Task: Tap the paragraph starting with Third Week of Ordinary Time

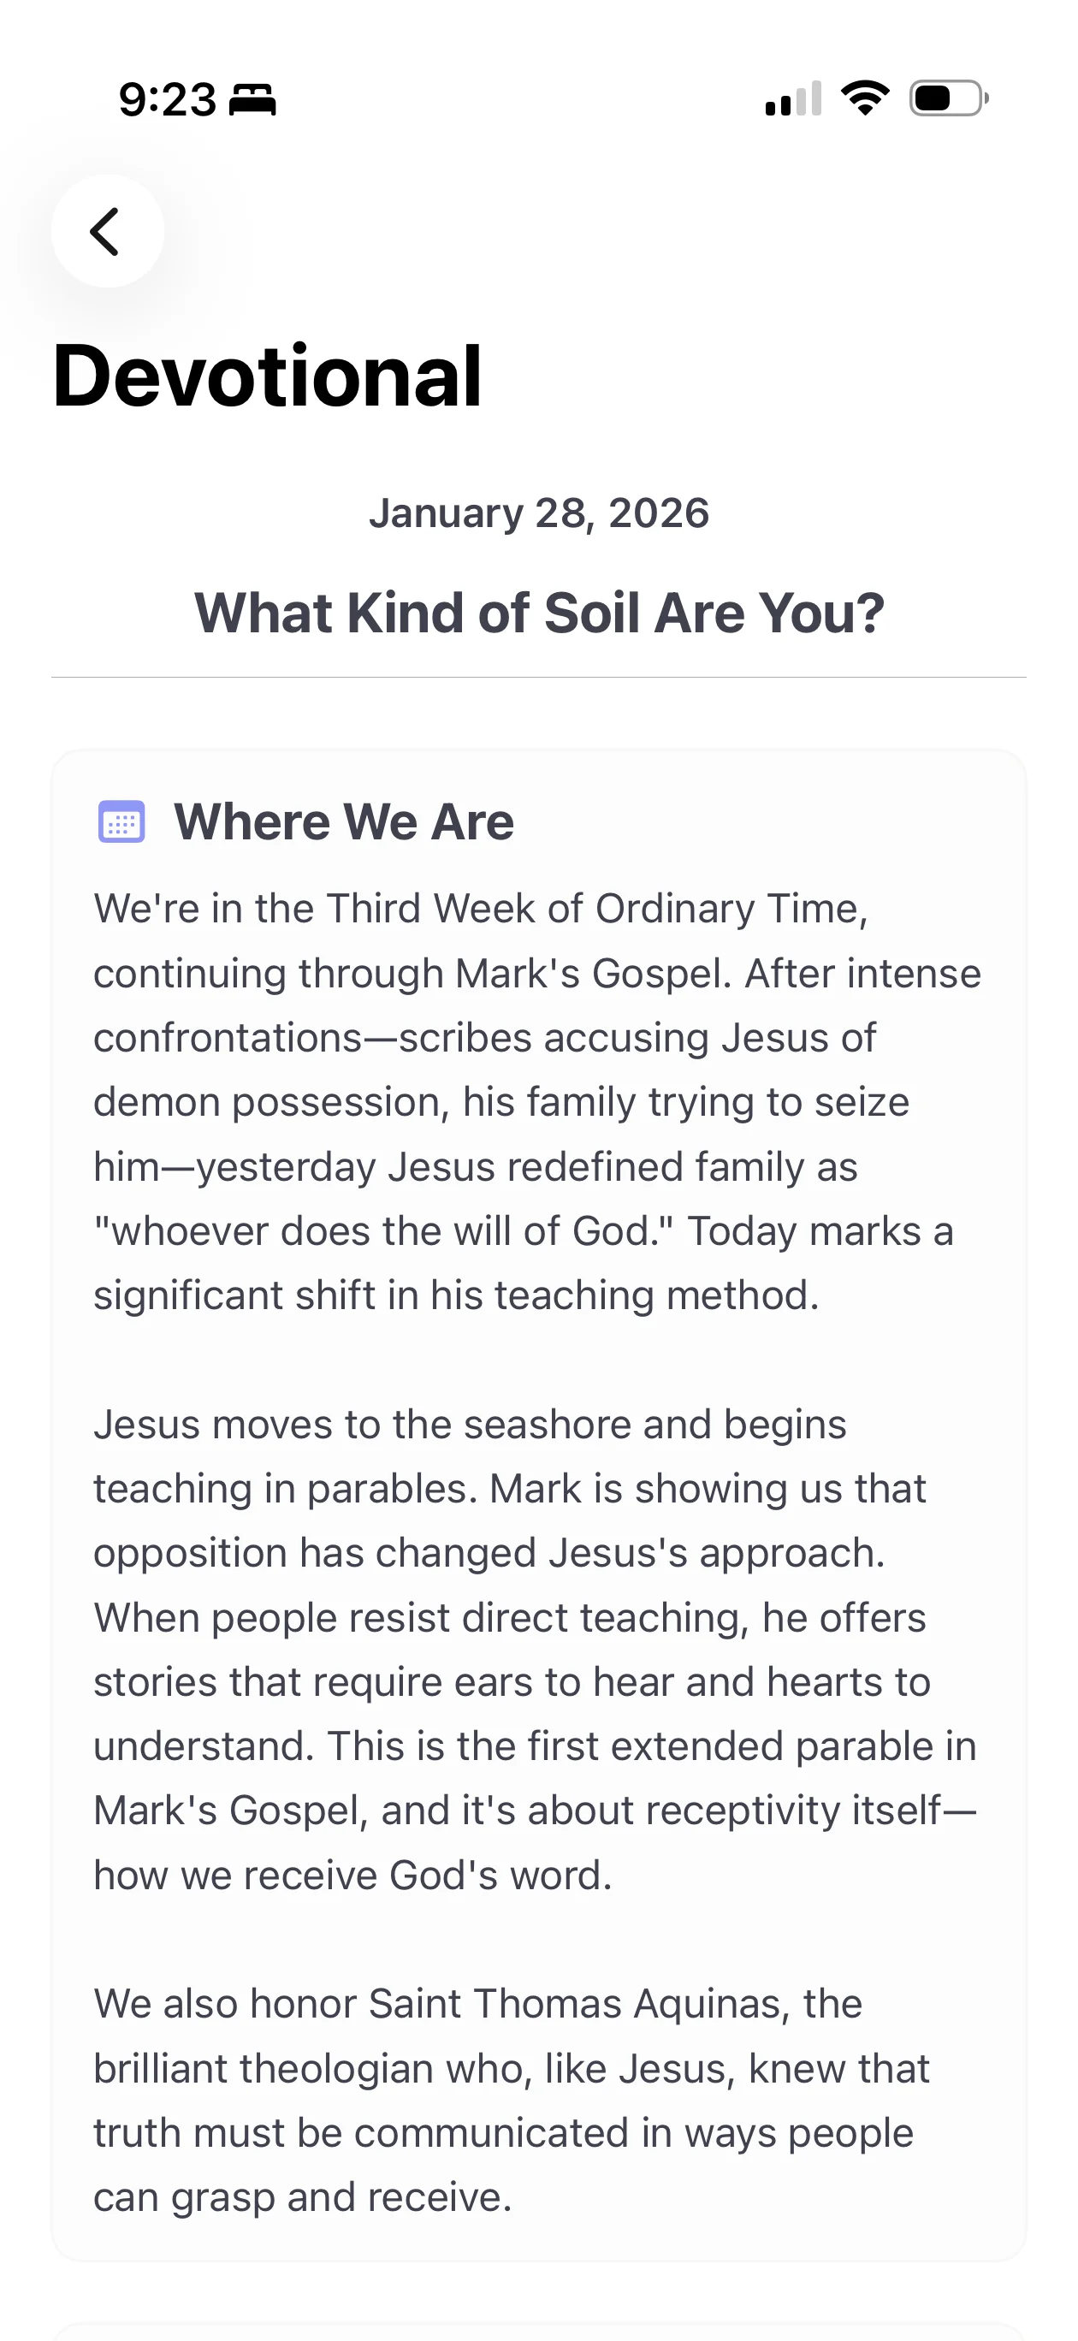Action: (538, 1101)
